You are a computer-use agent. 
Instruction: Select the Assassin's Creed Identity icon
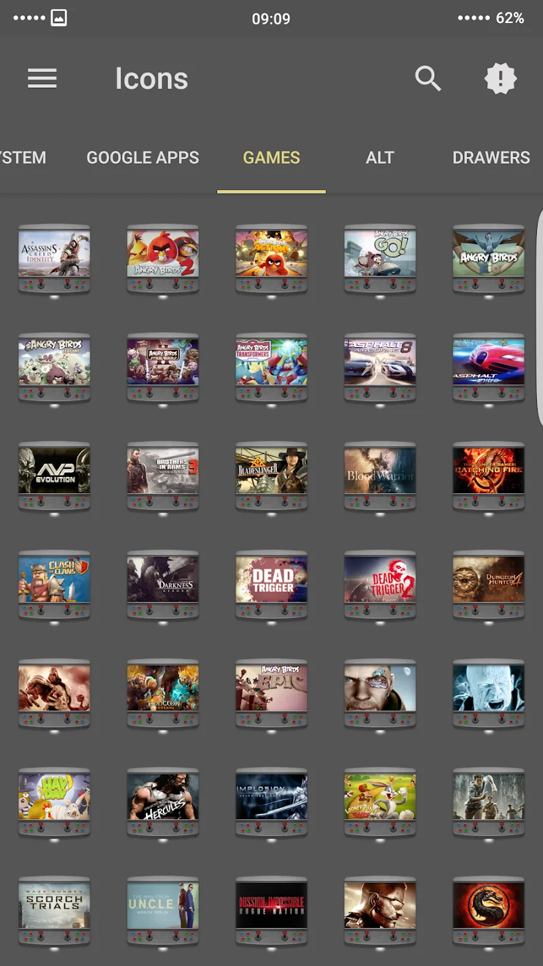point(54,258)
